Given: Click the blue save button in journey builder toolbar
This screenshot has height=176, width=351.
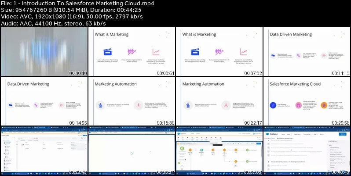Looking at the screenshot, I should (x=259, y=144).
